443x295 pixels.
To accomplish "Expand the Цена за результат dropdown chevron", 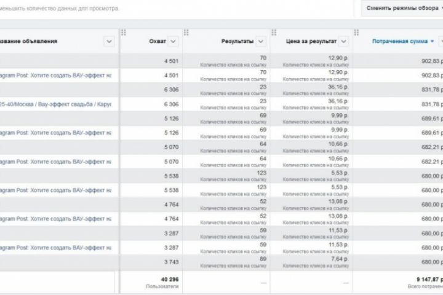I will click(x=343, y=41).
